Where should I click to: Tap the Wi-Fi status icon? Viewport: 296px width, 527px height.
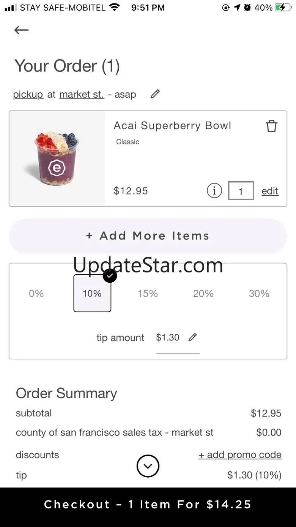click(114, 7)
